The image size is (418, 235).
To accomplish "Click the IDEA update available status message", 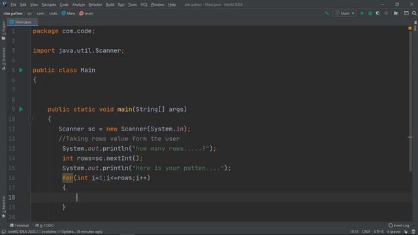I will (55, 232).
